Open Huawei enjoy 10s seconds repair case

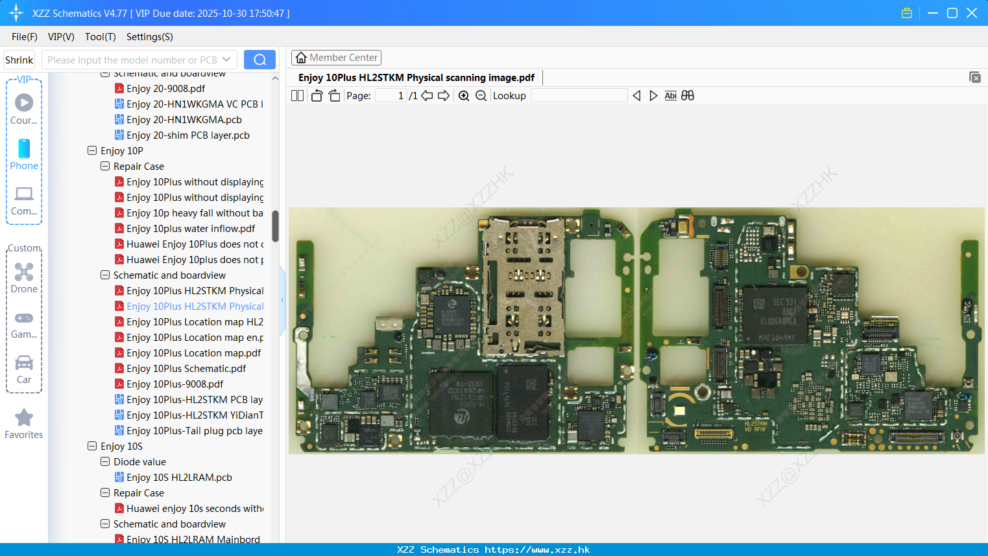pyautogui.click(x=195, y=508)
